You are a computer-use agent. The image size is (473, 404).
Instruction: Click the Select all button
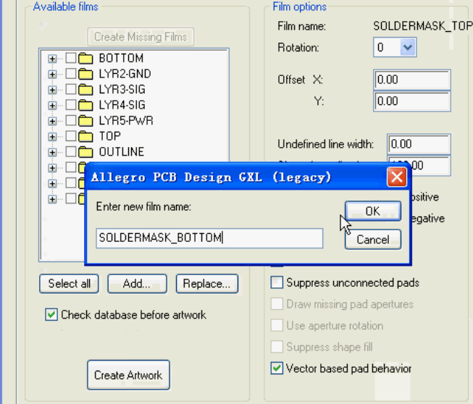click(69, 283)
